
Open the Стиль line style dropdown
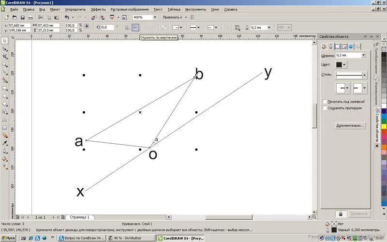364,75
